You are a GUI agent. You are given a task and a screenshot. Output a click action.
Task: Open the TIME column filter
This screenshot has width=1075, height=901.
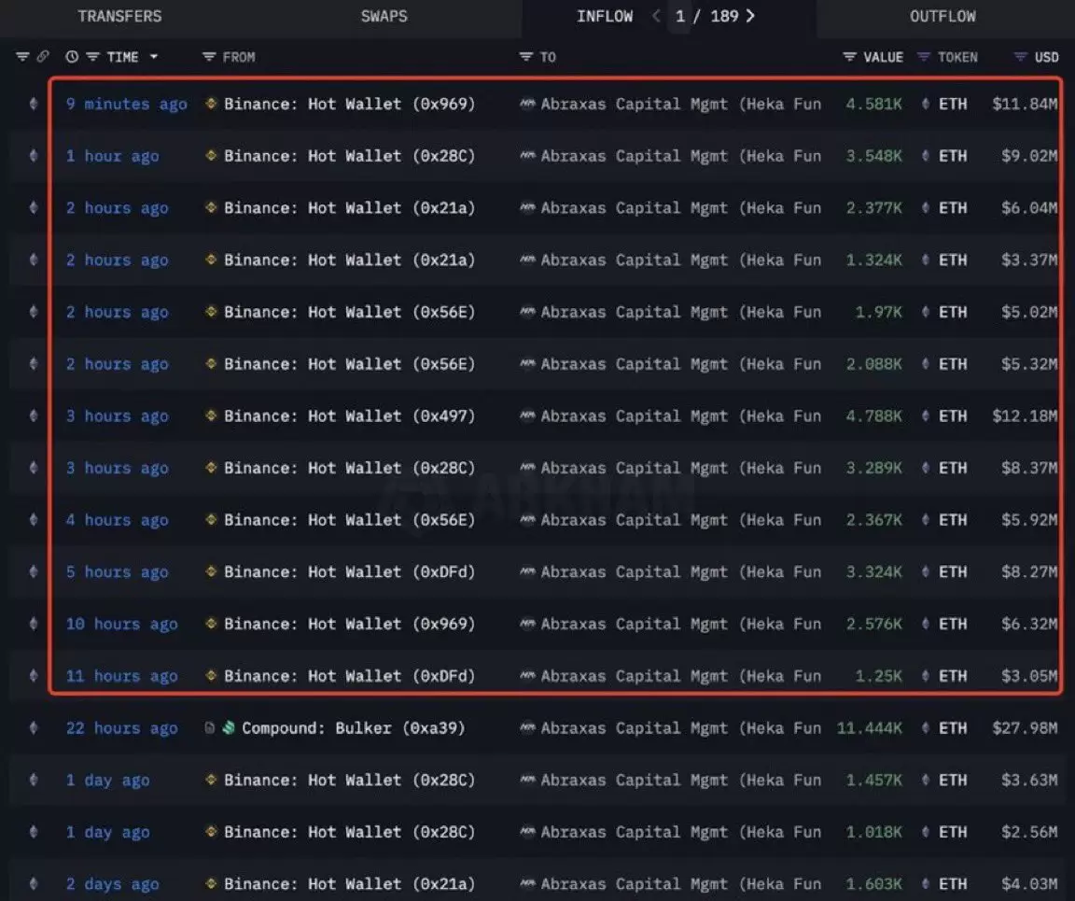coord(92,57)
